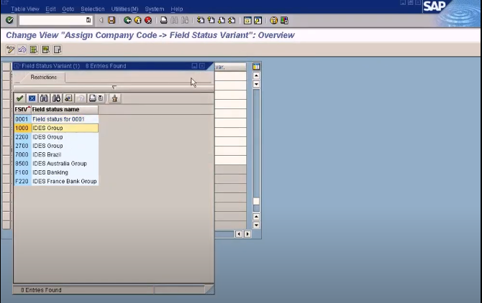Click the green Enter checkmark in SAP toolbar
The width and height of the screenshot is (482, 303).
[x=9, y=20]
